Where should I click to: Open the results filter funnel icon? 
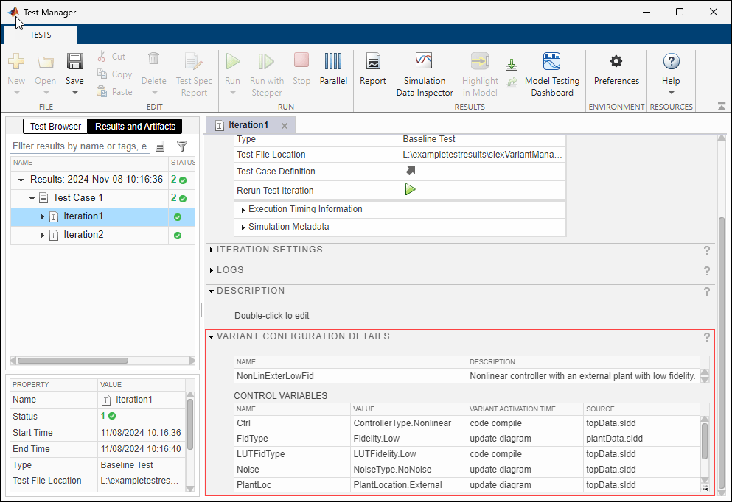pos(182,146)
